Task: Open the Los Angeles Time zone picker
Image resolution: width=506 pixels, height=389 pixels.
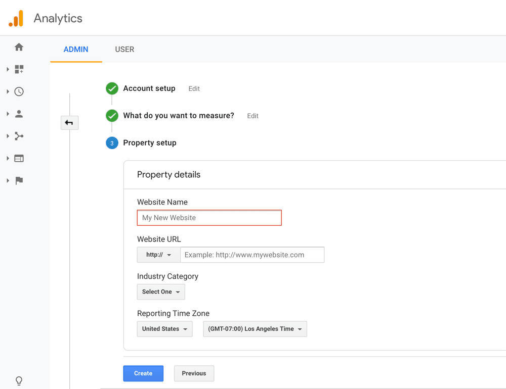Action: pyautogui.click(x=255, y=329)
